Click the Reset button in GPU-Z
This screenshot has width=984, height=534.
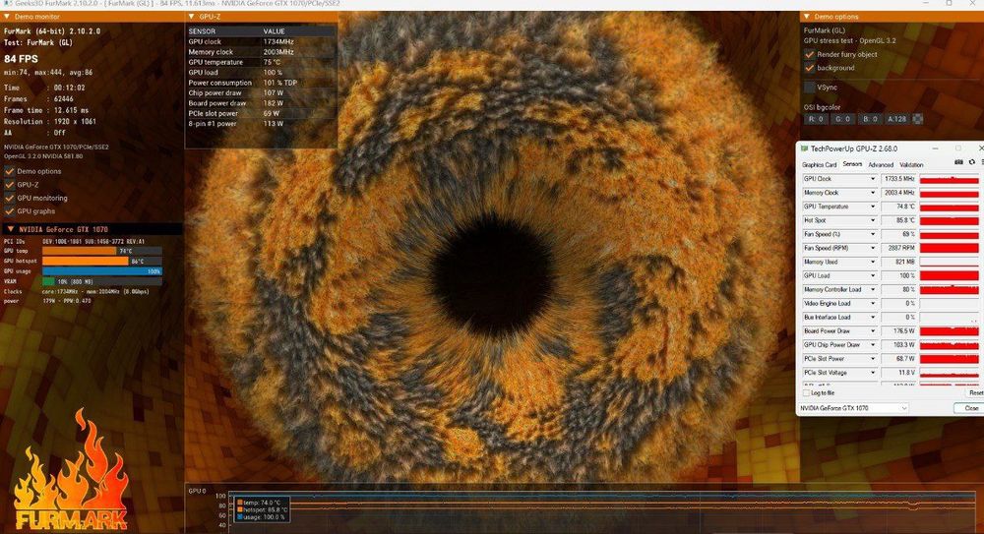coord(975,392)
